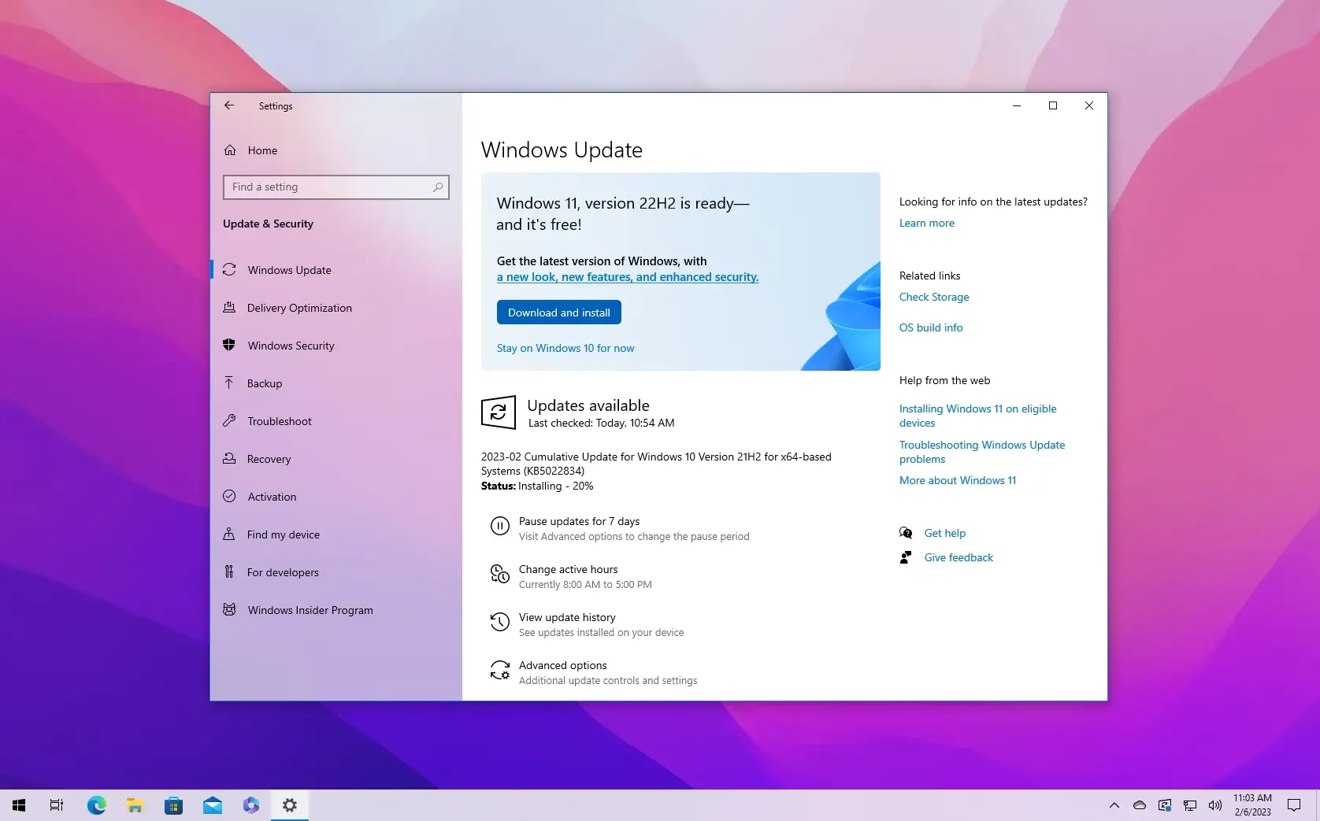Screen dimensions: 1320x821
Task: Open Check Storage link
Action: pos(934,297)
